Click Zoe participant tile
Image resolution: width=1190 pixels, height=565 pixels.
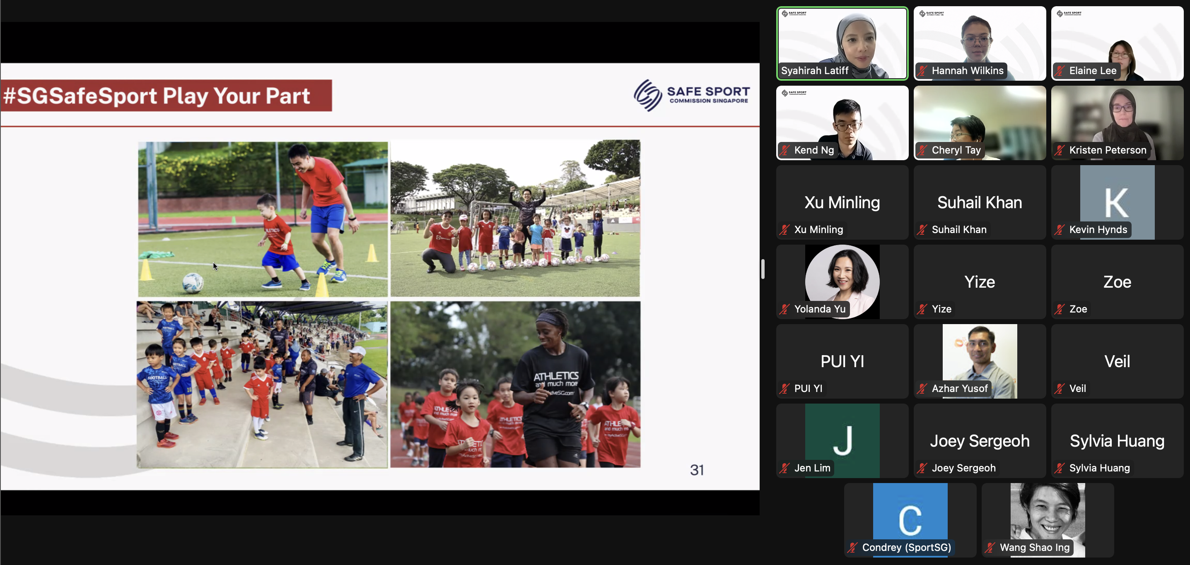(x=1117, y=281)
